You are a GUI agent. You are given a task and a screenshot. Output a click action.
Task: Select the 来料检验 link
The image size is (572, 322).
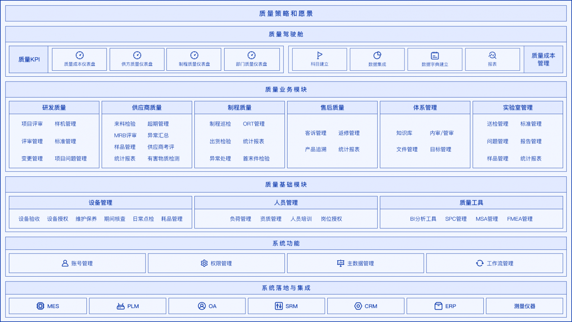[124, 124]
